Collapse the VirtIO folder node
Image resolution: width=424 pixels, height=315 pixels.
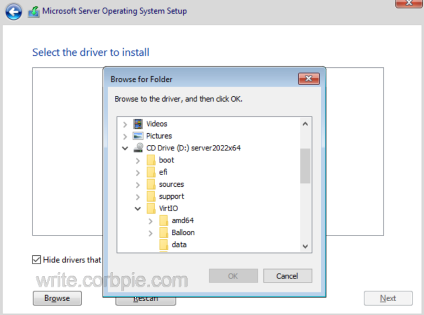137,209
